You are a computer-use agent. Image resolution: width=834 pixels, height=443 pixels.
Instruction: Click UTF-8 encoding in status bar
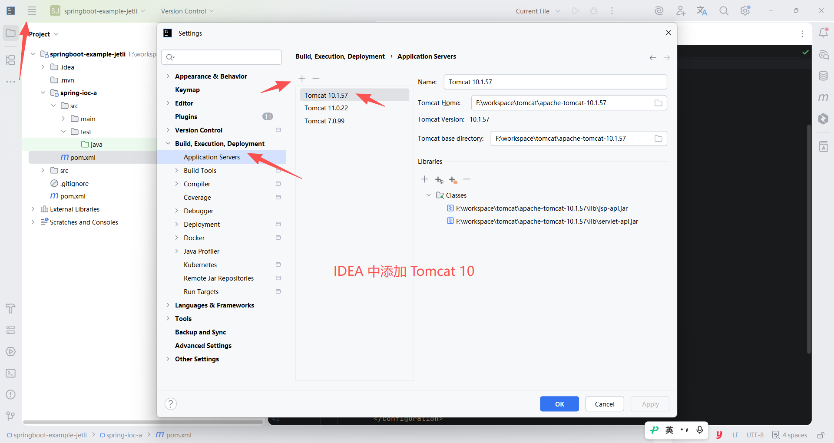click(755, 435)
